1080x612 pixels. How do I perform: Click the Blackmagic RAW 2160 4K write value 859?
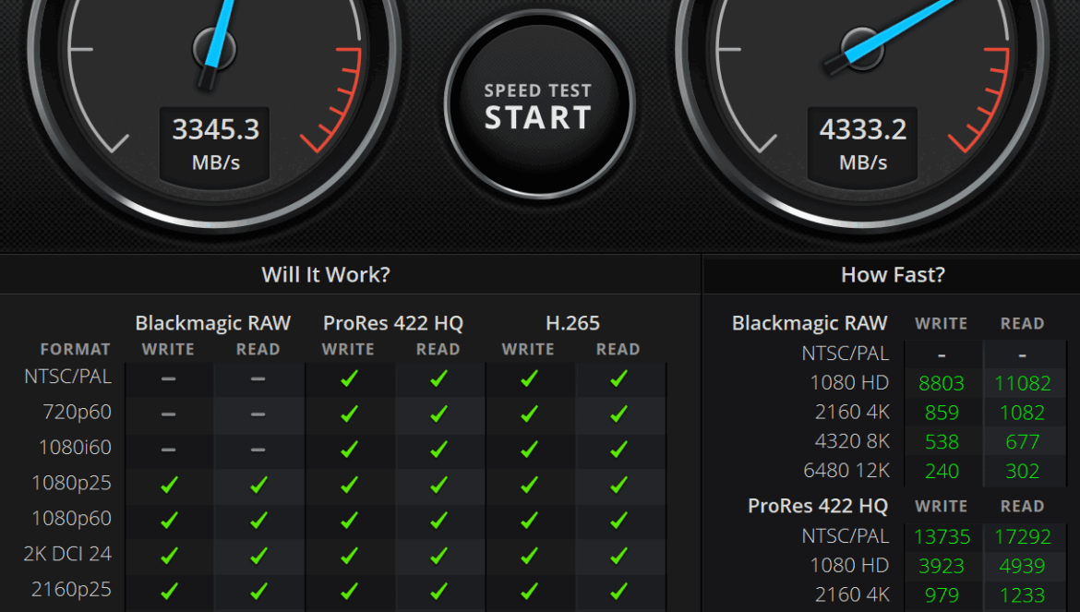(942, 413)
